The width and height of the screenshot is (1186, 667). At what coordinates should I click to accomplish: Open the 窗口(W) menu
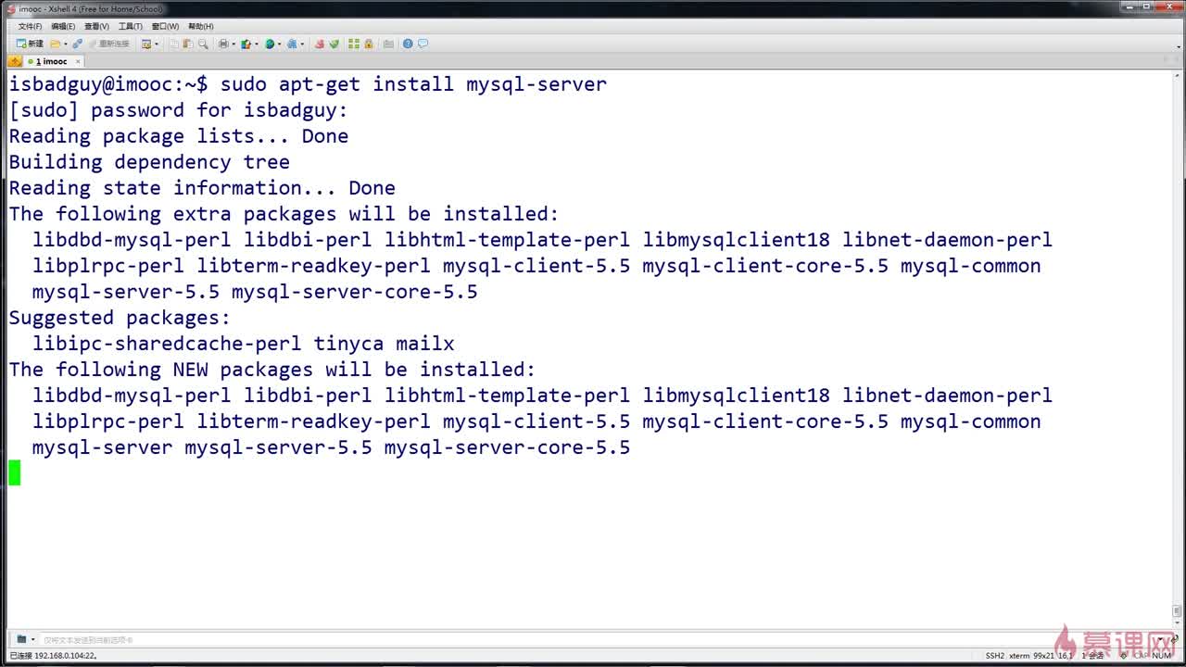click(x=166, y=26)
